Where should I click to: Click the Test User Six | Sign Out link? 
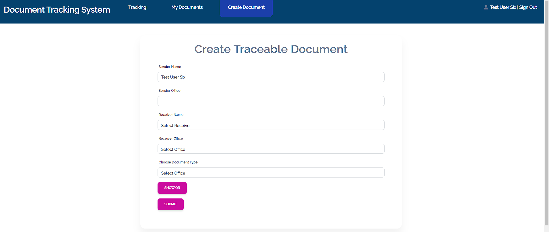[513, 7]
